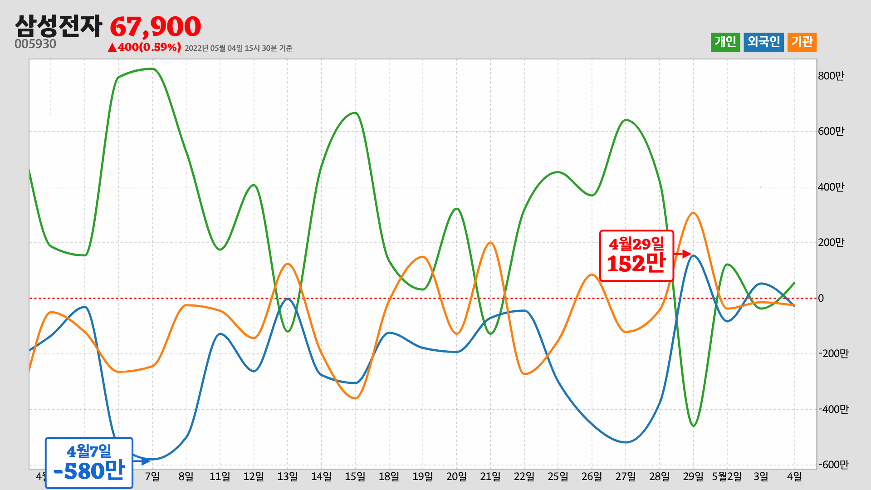Click the orange 기관 legend box
871x490 pixels.
coord(802,42)
